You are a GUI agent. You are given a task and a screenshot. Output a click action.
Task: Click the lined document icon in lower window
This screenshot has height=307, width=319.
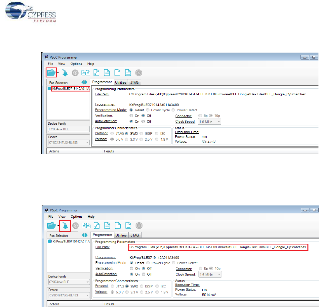pos(107,226)
